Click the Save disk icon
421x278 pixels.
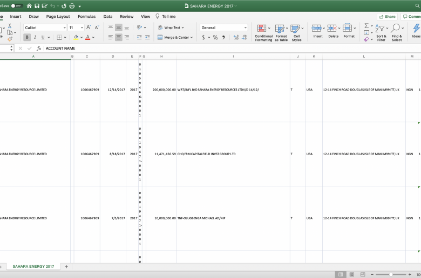[x=37, y=5]
